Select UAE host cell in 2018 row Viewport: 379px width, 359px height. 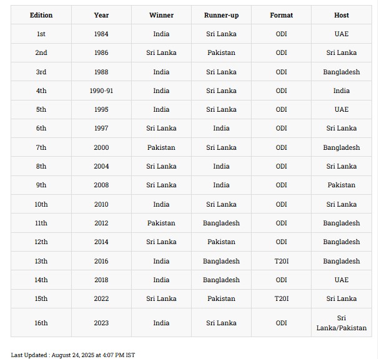pos(342,280)
